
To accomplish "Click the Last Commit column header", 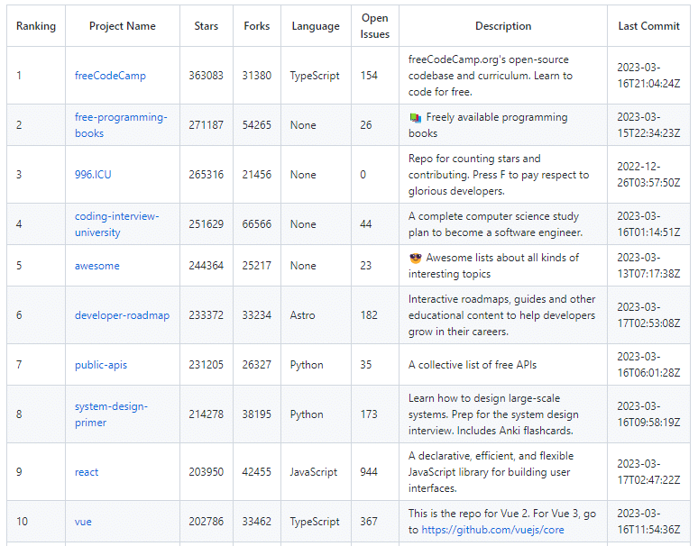I will (x=648, y=26).
